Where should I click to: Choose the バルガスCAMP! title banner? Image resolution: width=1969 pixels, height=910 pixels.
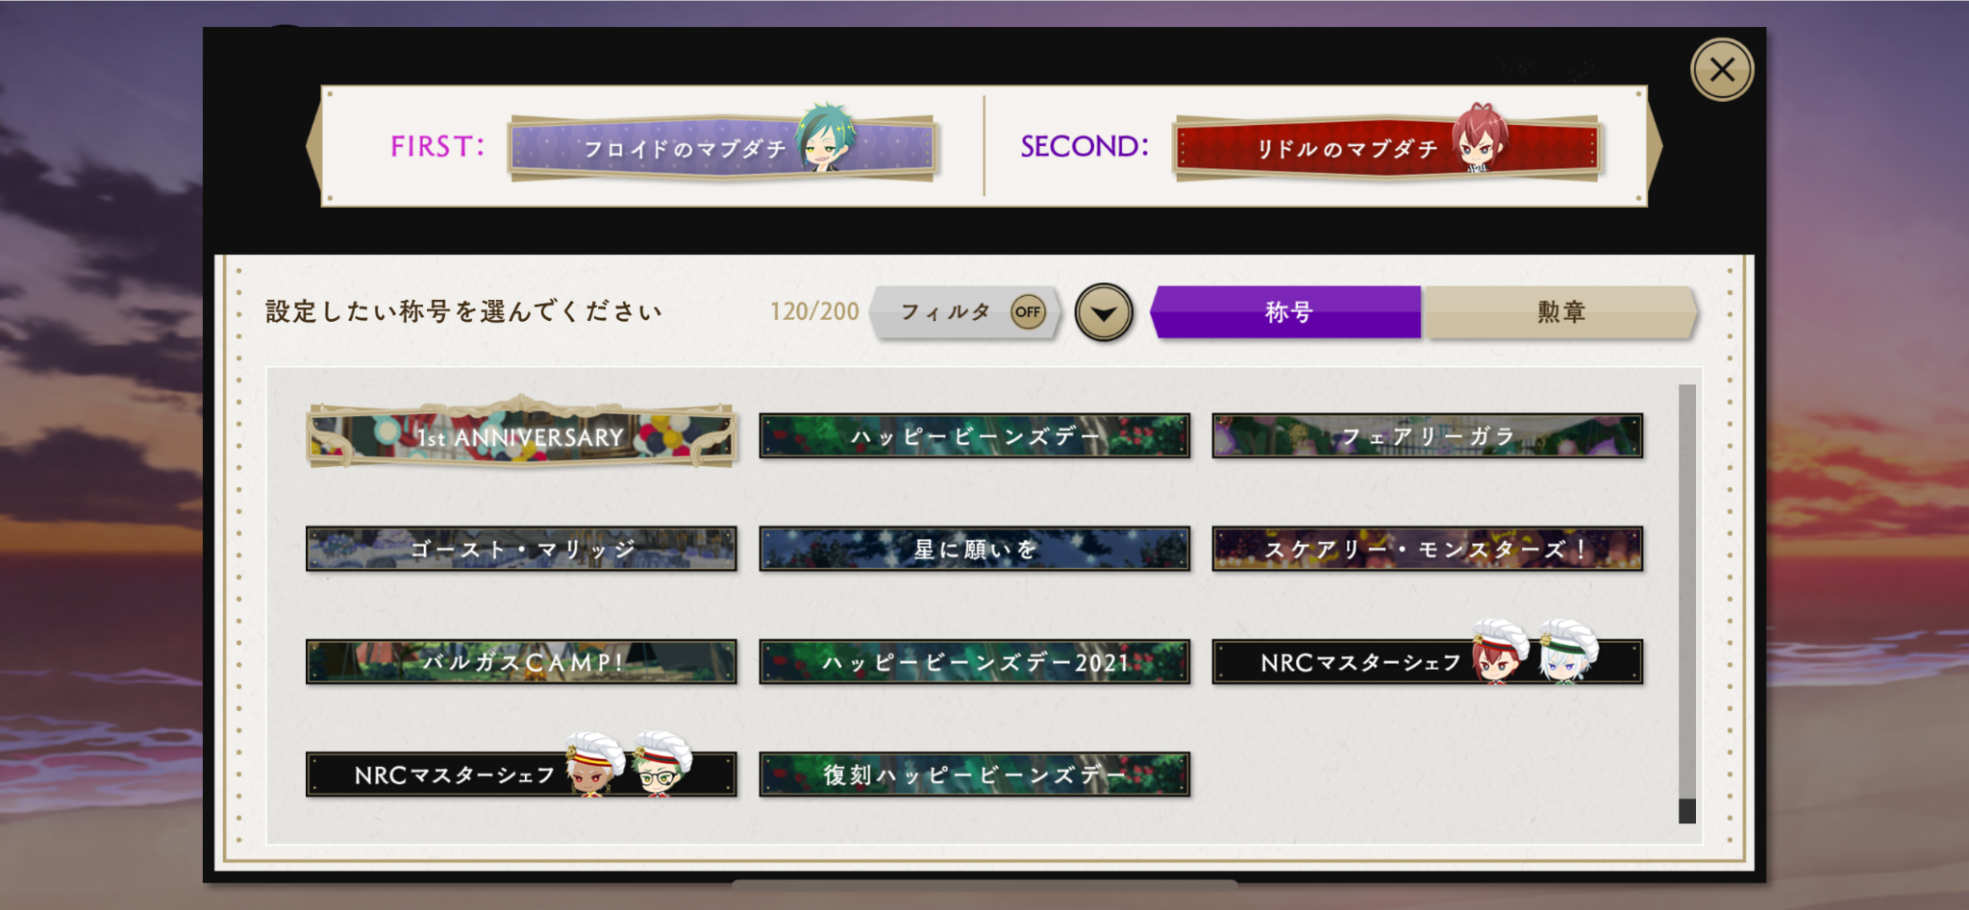(521, 662)
